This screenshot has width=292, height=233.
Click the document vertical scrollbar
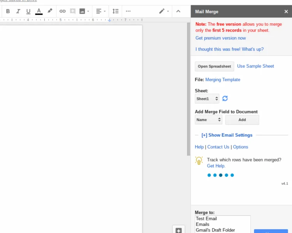pyautogui.click(x=188, y=89)
